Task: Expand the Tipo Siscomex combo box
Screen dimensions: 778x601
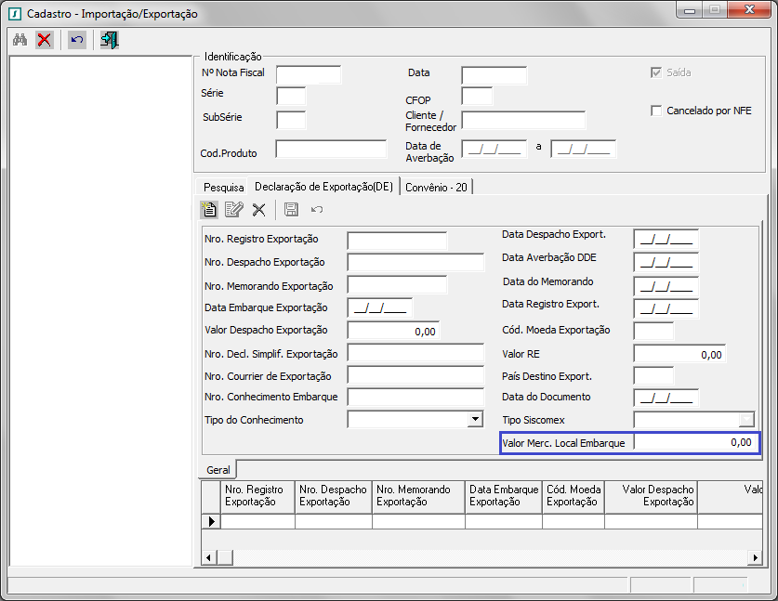Action: point(745,420)
